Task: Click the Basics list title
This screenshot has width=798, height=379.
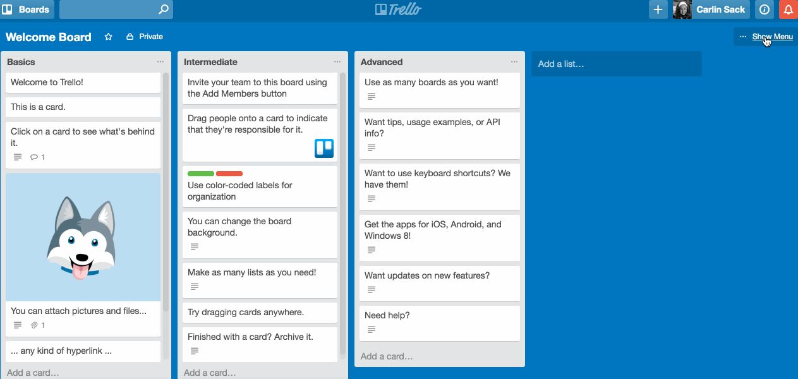Action: 21,62
